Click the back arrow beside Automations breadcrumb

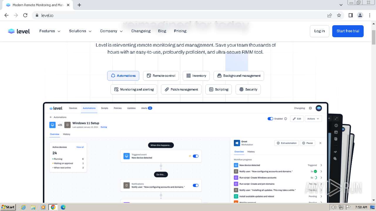point(51,117)
